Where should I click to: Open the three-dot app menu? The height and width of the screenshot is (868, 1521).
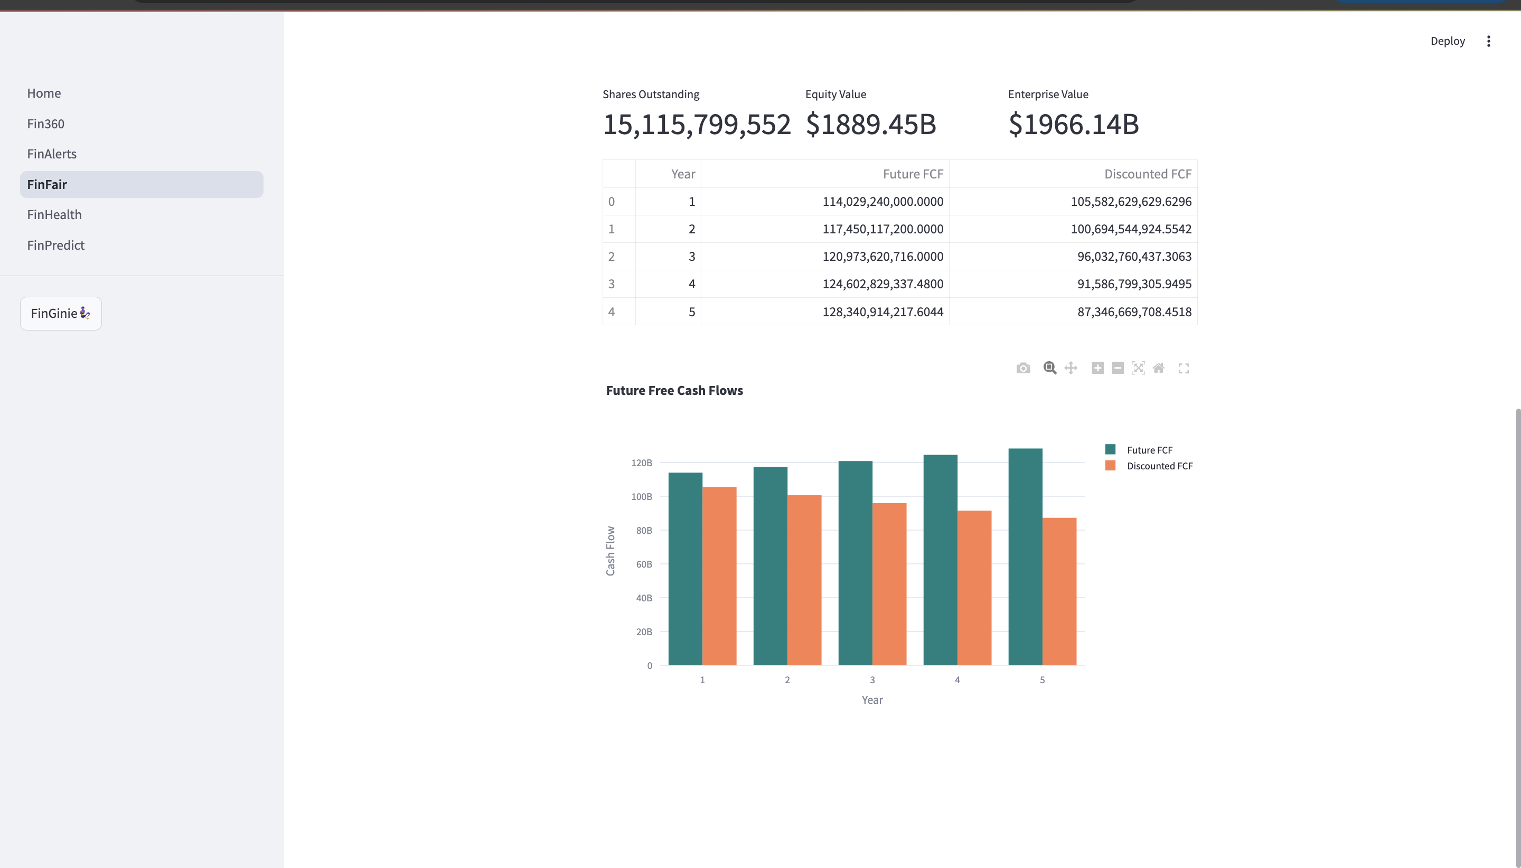click(x=1488, y=41)
